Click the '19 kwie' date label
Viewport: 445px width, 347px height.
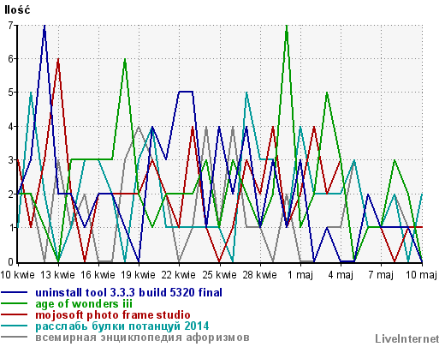pyautogui.click(x=139, y=275)
